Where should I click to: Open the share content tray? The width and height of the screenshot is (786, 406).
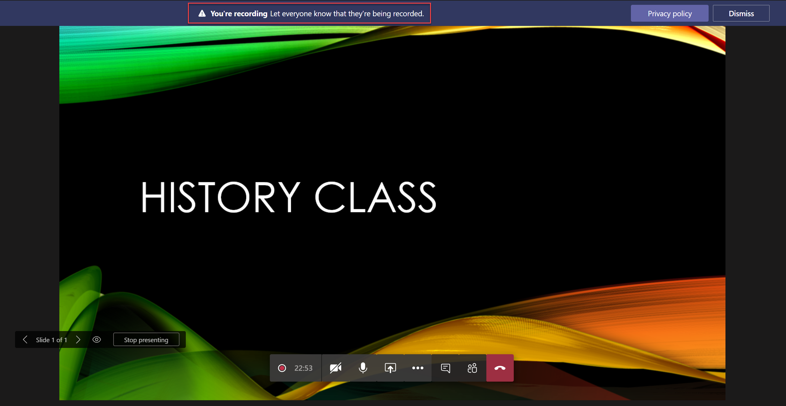(390, 368)
